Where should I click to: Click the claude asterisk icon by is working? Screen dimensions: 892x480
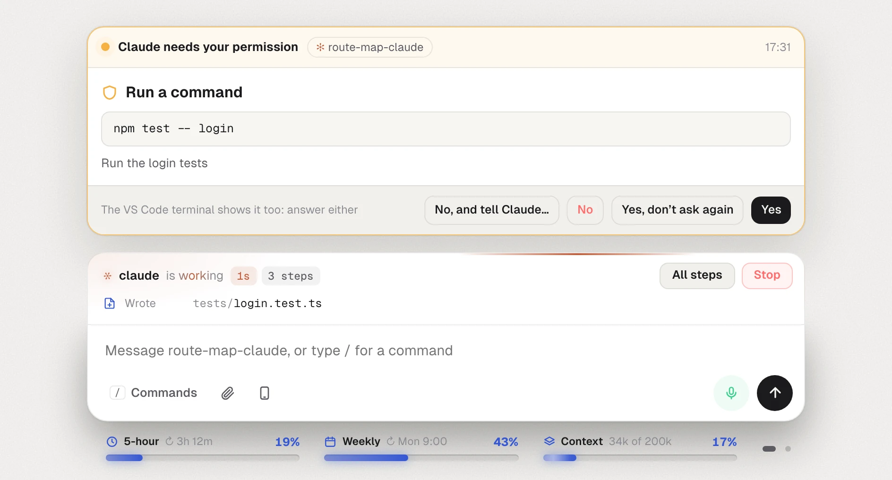[108, 276]
